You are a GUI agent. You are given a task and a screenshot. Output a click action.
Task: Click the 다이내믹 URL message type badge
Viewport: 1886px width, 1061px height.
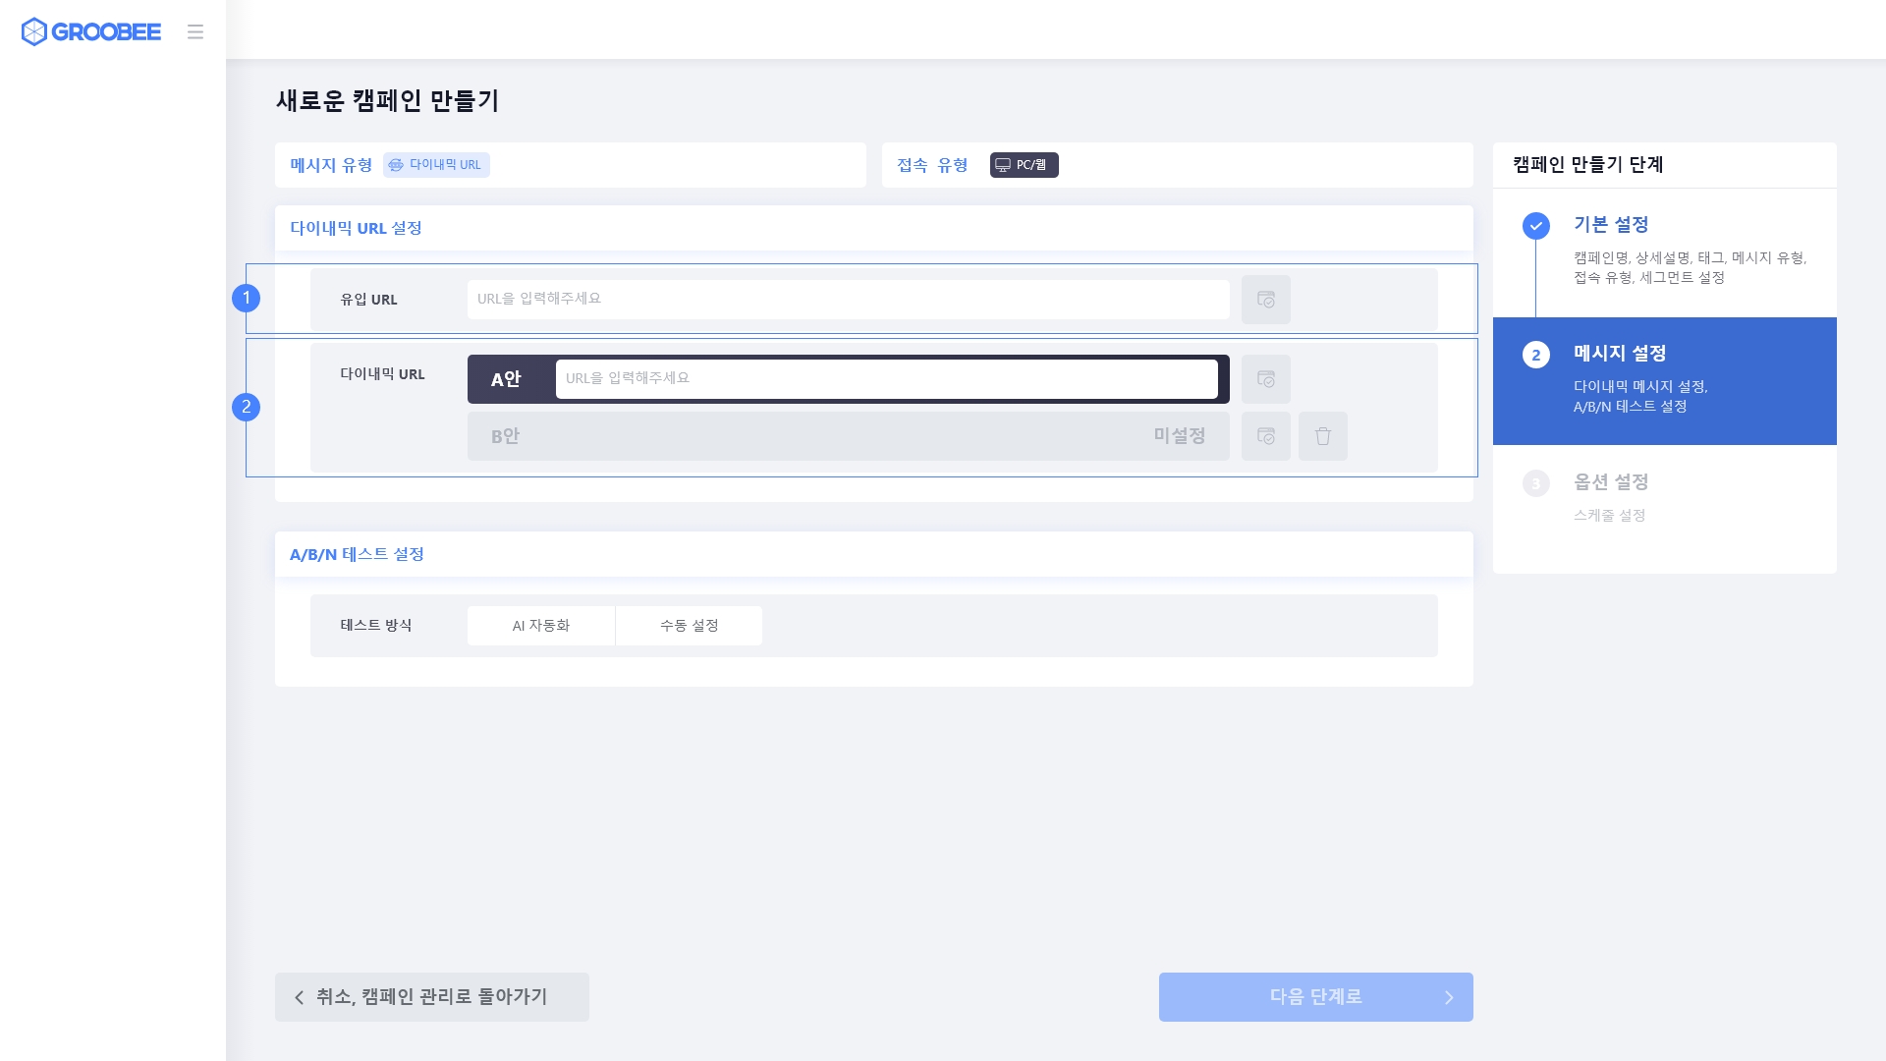[436, 165]
